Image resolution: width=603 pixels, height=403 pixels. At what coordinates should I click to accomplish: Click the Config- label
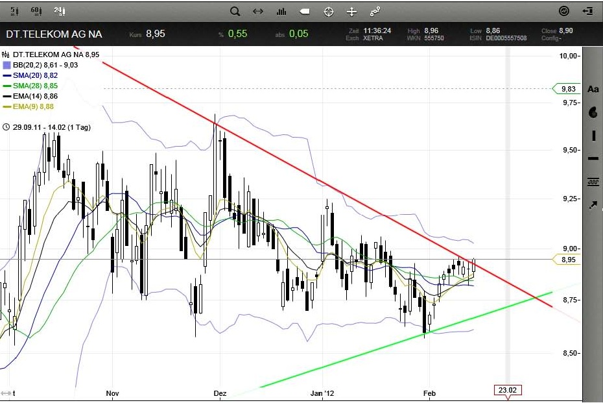[552, 38]
